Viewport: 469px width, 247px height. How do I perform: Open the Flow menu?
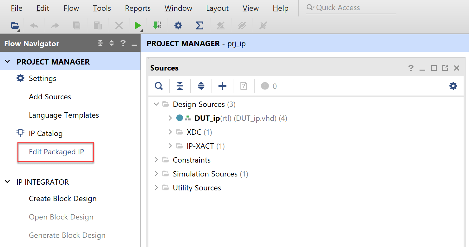71,8
